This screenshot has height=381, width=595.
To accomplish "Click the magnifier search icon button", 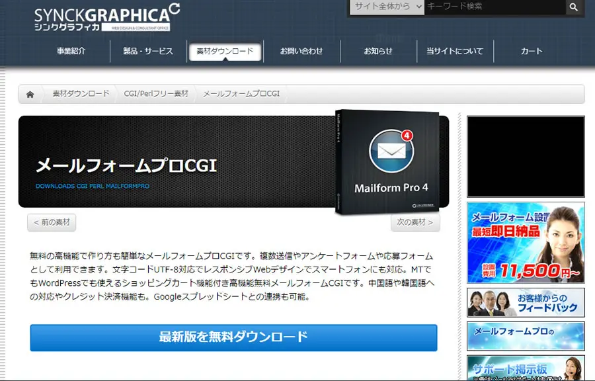I will click(x=574, y=7).
